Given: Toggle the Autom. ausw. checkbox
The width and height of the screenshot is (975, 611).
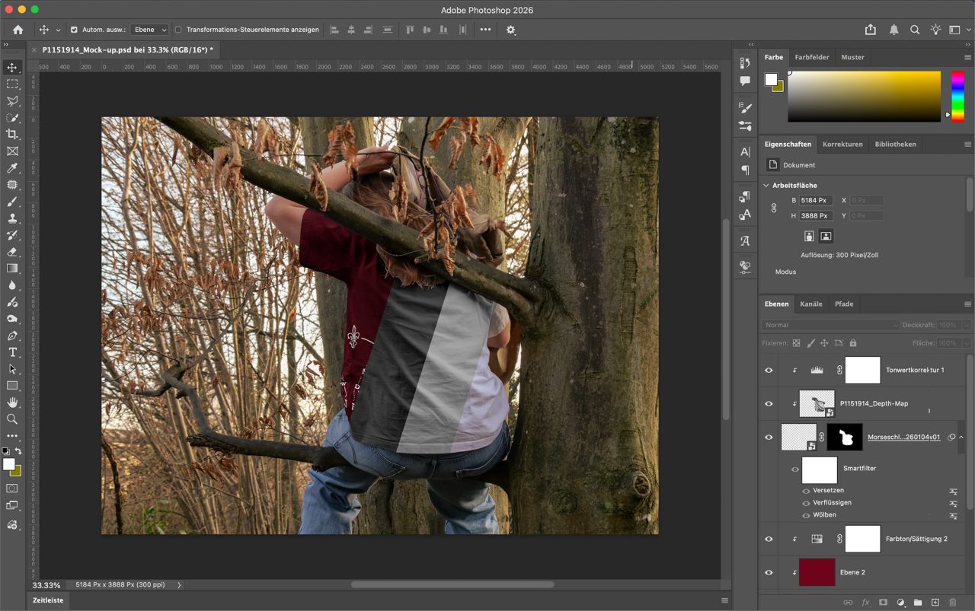Looking at the screenshot, I should point(74,30).
